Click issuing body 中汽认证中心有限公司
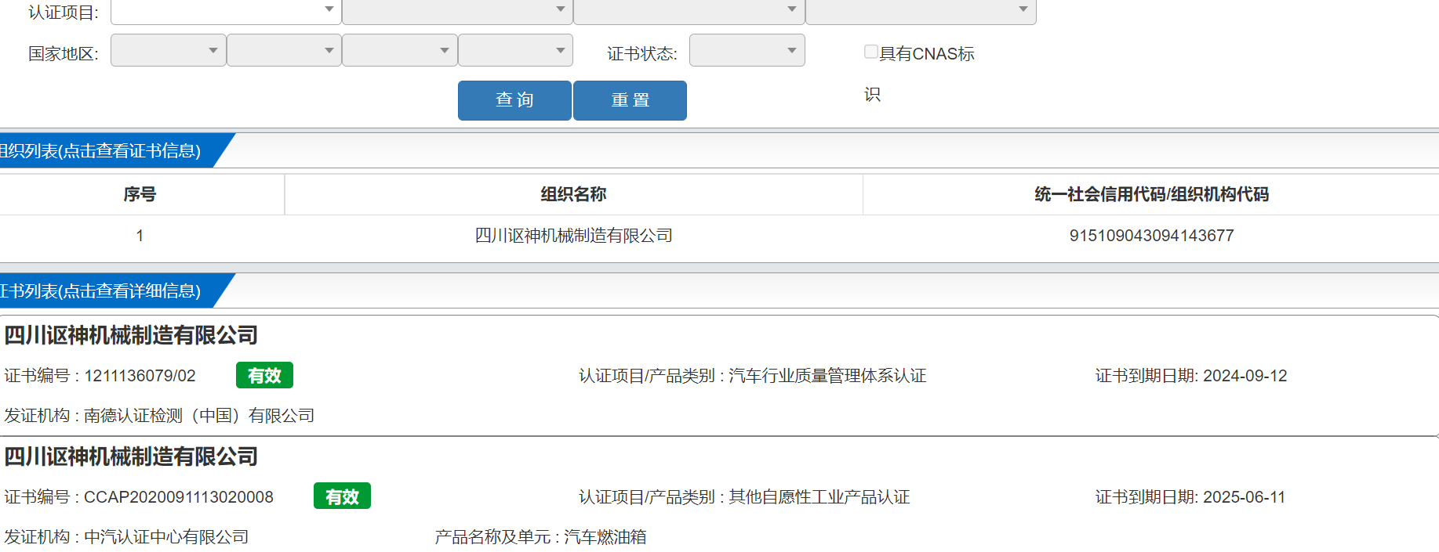 (x=166, y=537)
